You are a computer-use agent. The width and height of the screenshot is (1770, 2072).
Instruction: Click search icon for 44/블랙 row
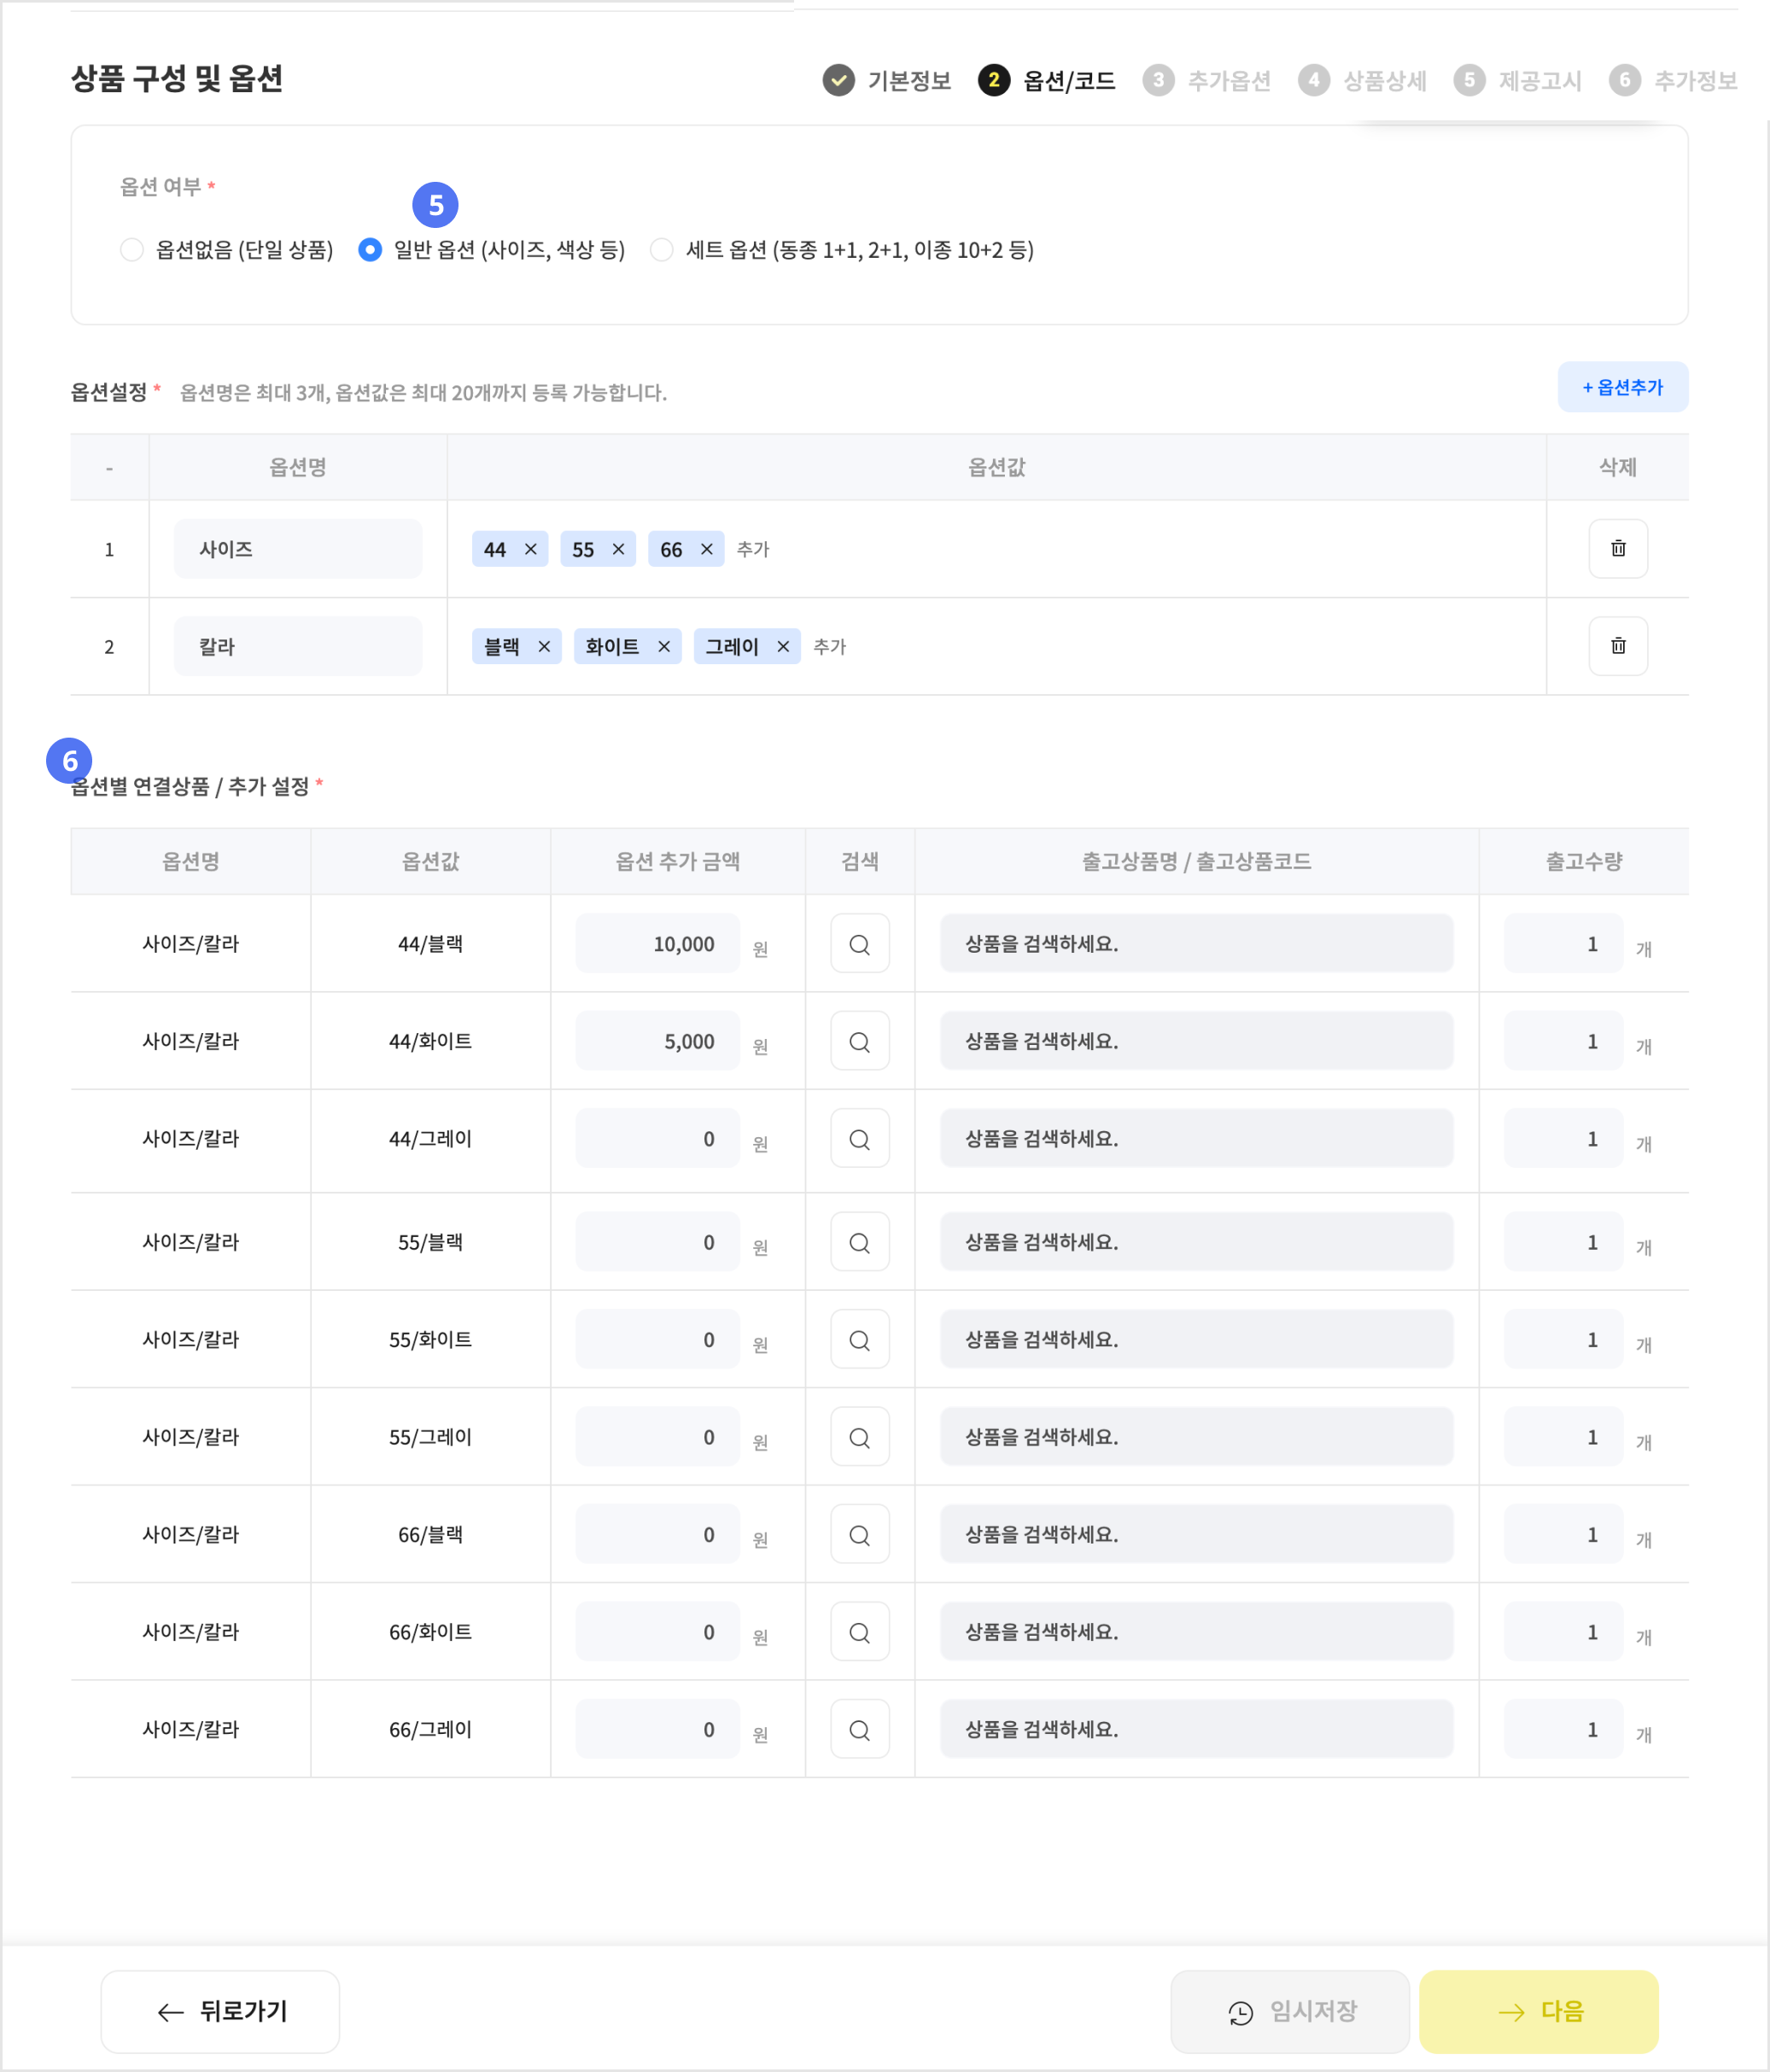pos(859,944)
